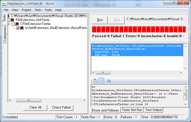Open the View menu
The width and height of the screenshot is (191, 122).
pos(15,10)
